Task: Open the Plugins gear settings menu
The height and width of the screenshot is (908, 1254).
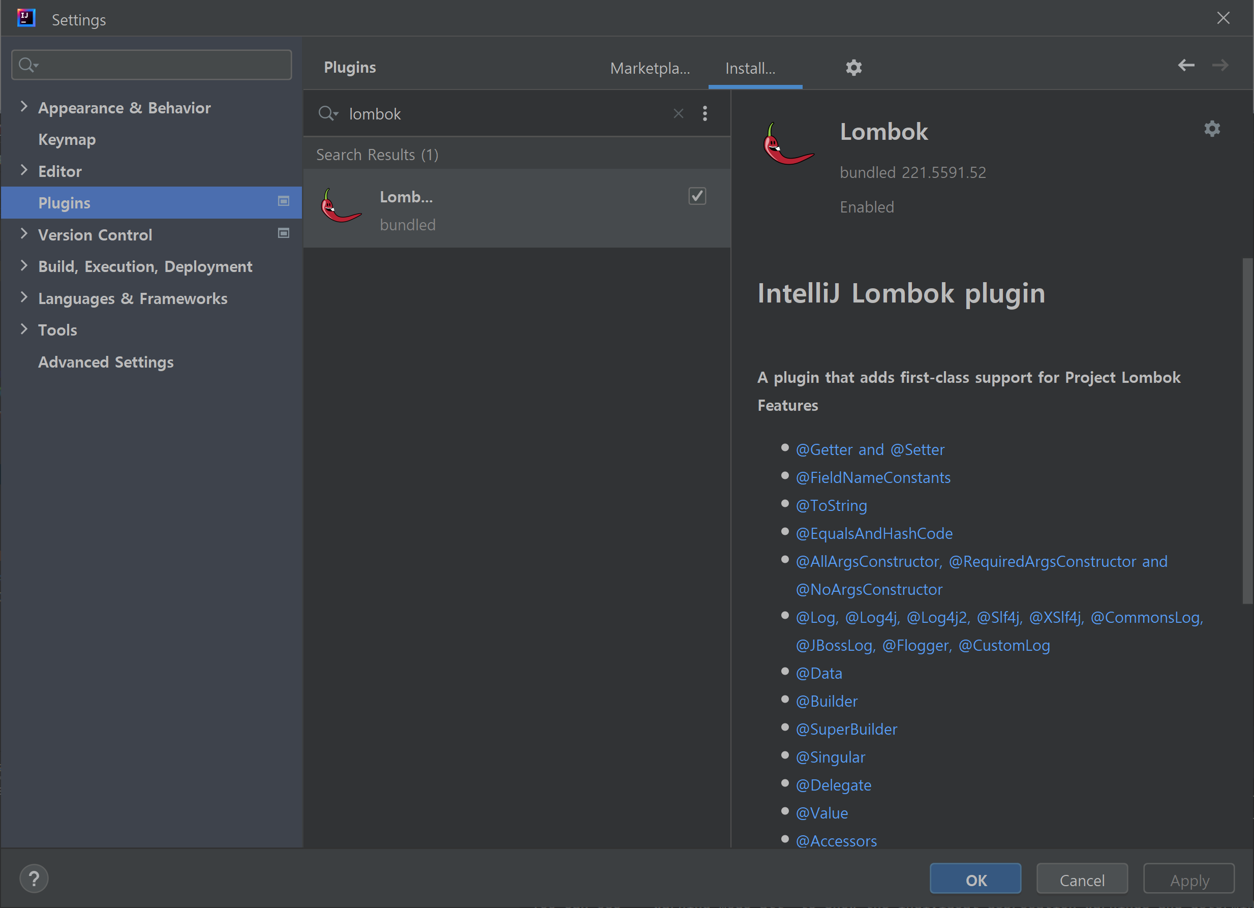Action: coord(853,68)
